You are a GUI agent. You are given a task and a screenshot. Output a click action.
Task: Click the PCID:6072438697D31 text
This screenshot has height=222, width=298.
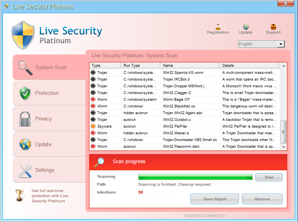point(205,216)
